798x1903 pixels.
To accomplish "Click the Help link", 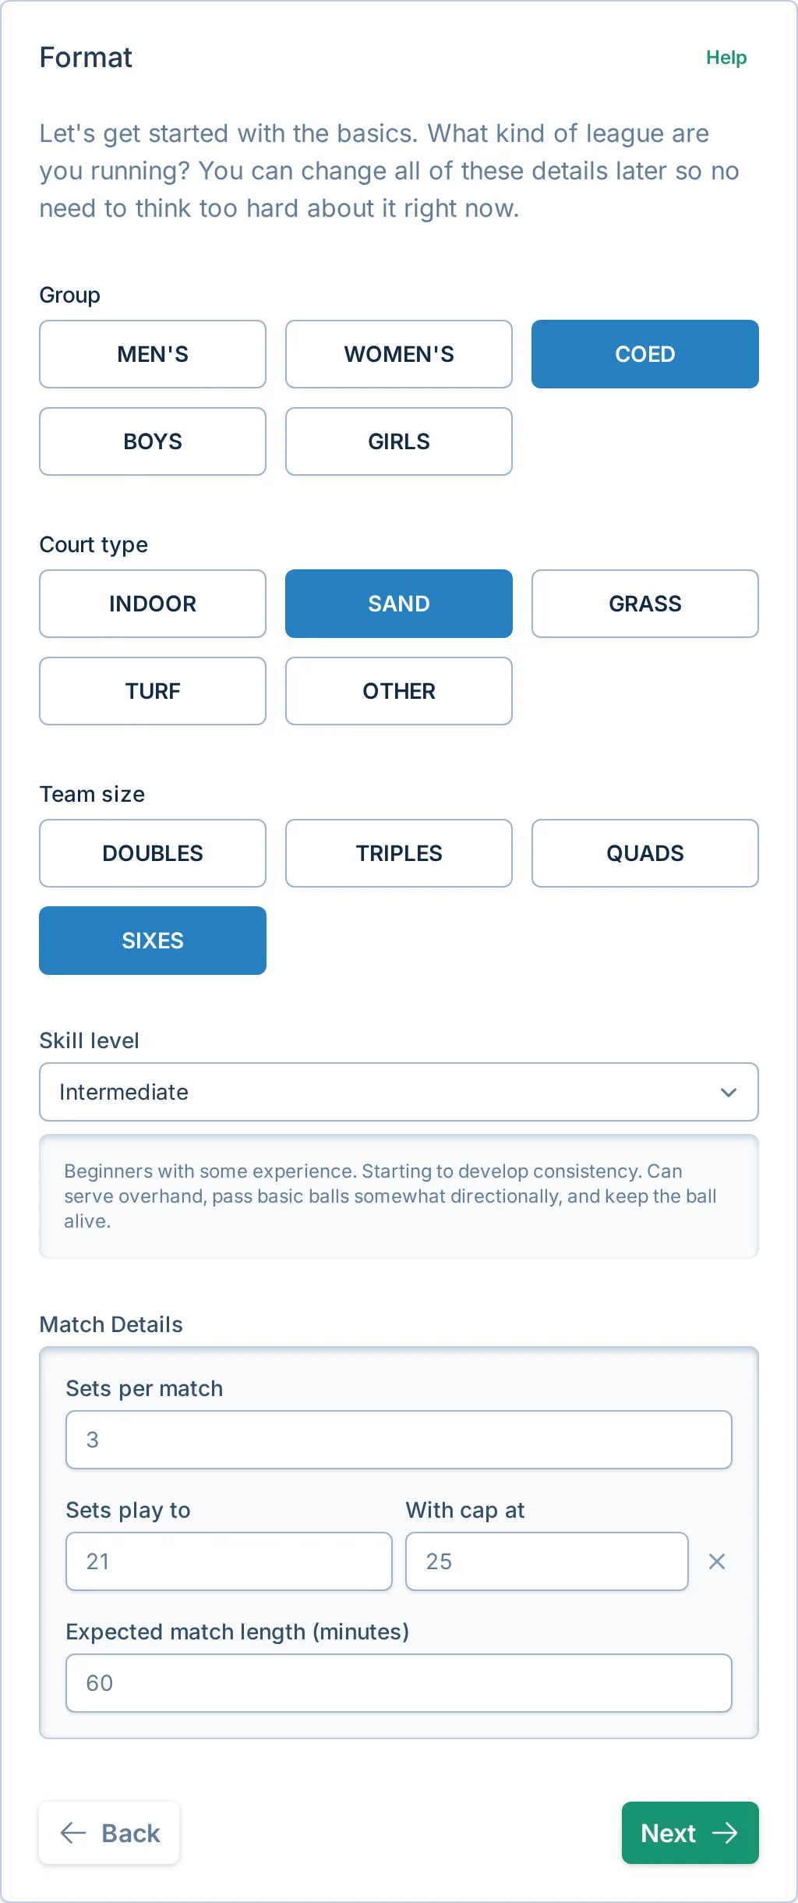I will coord(725,57).
